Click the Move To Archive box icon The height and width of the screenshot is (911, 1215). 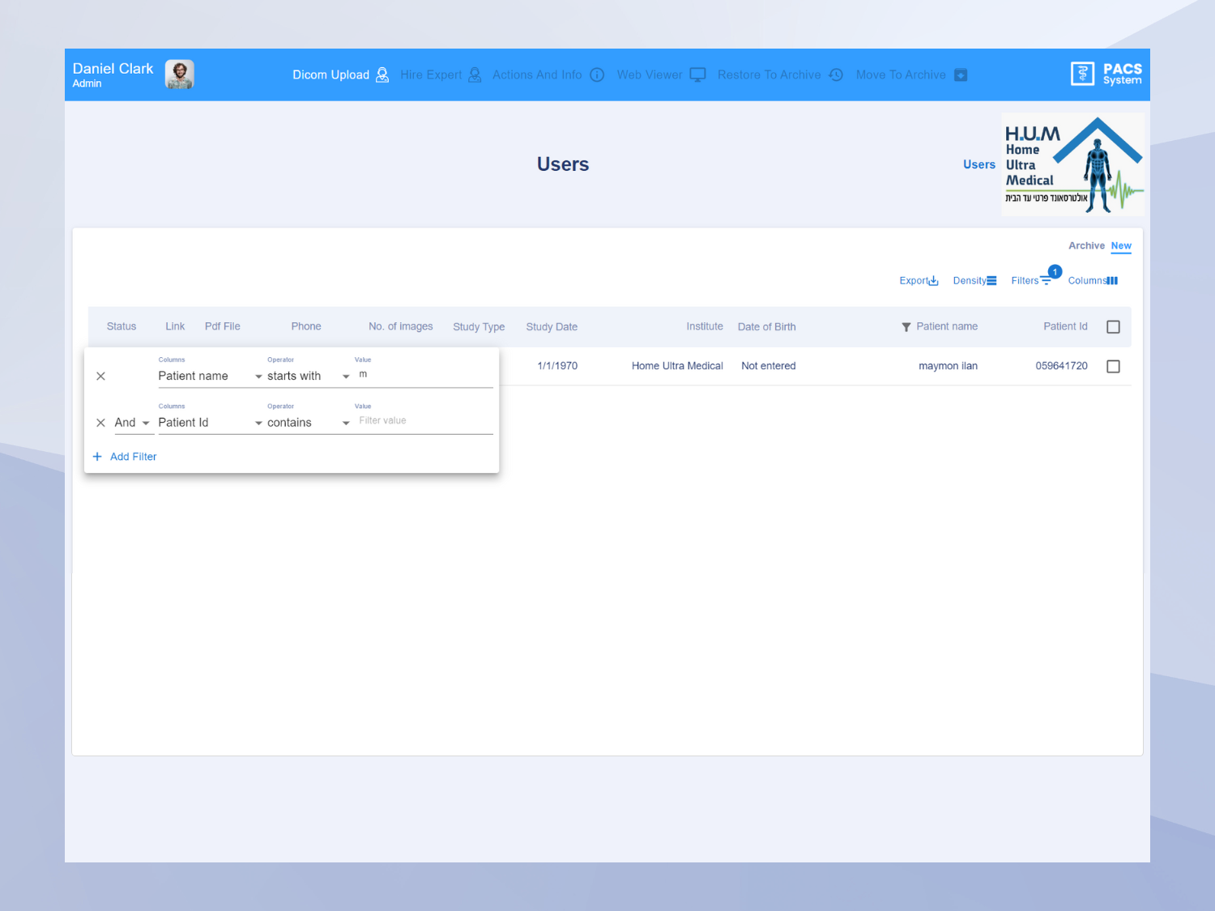961,74
